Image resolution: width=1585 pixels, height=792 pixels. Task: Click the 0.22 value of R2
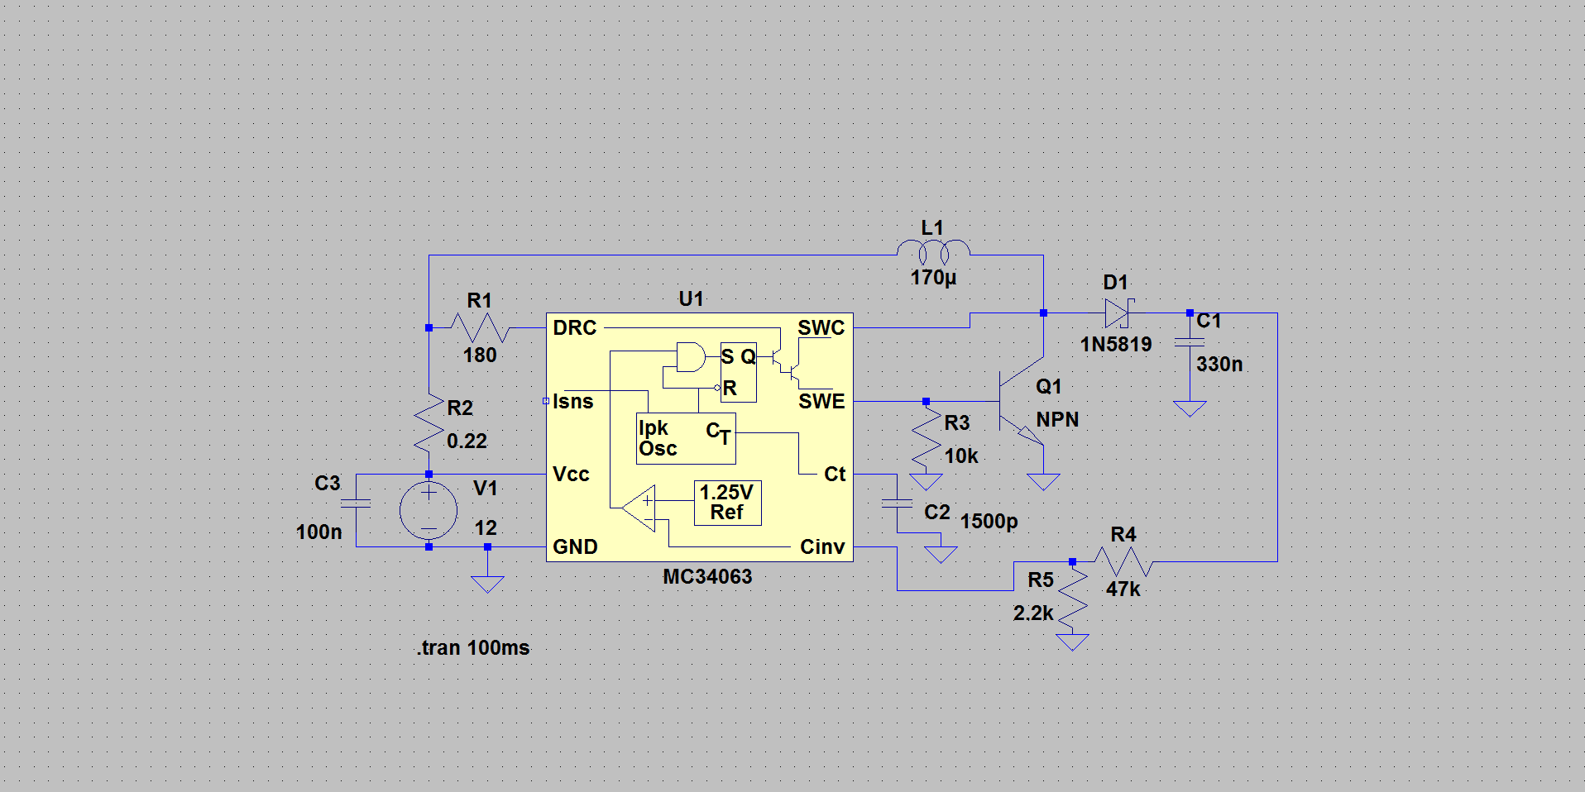pos(467,441)
